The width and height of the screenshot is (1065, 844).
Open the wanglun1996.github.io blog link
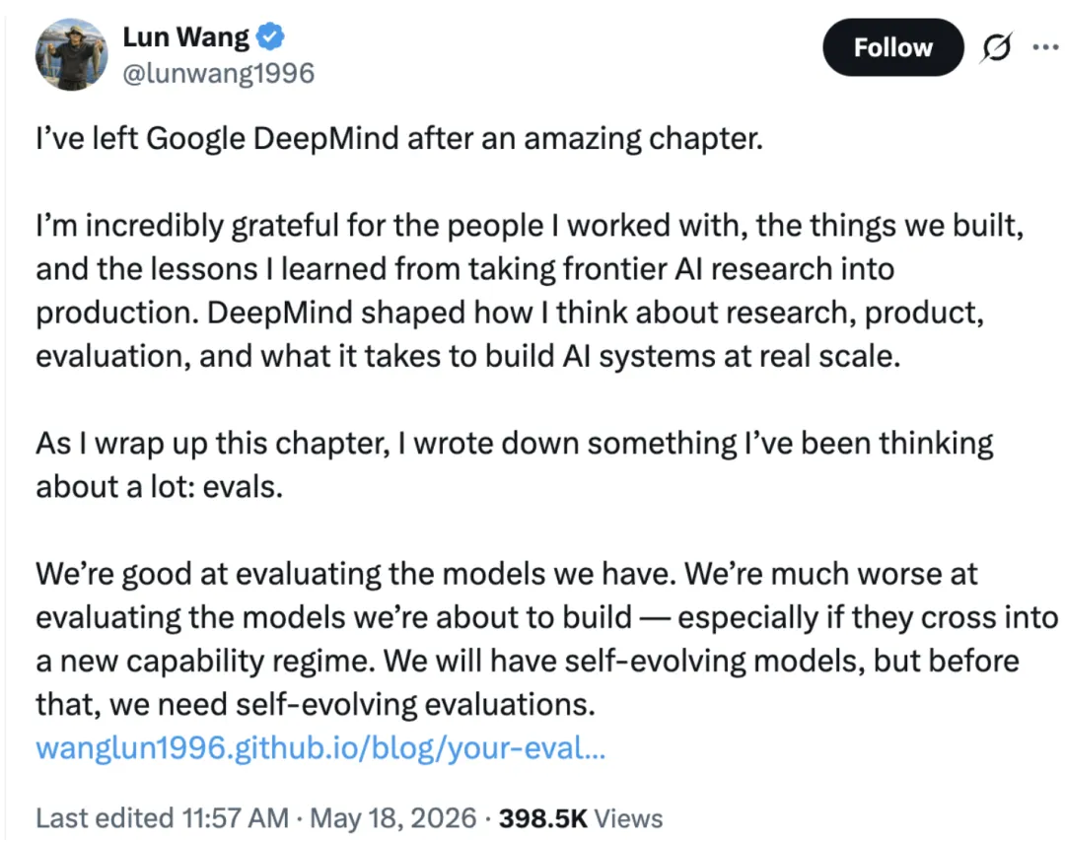[320, 748]
